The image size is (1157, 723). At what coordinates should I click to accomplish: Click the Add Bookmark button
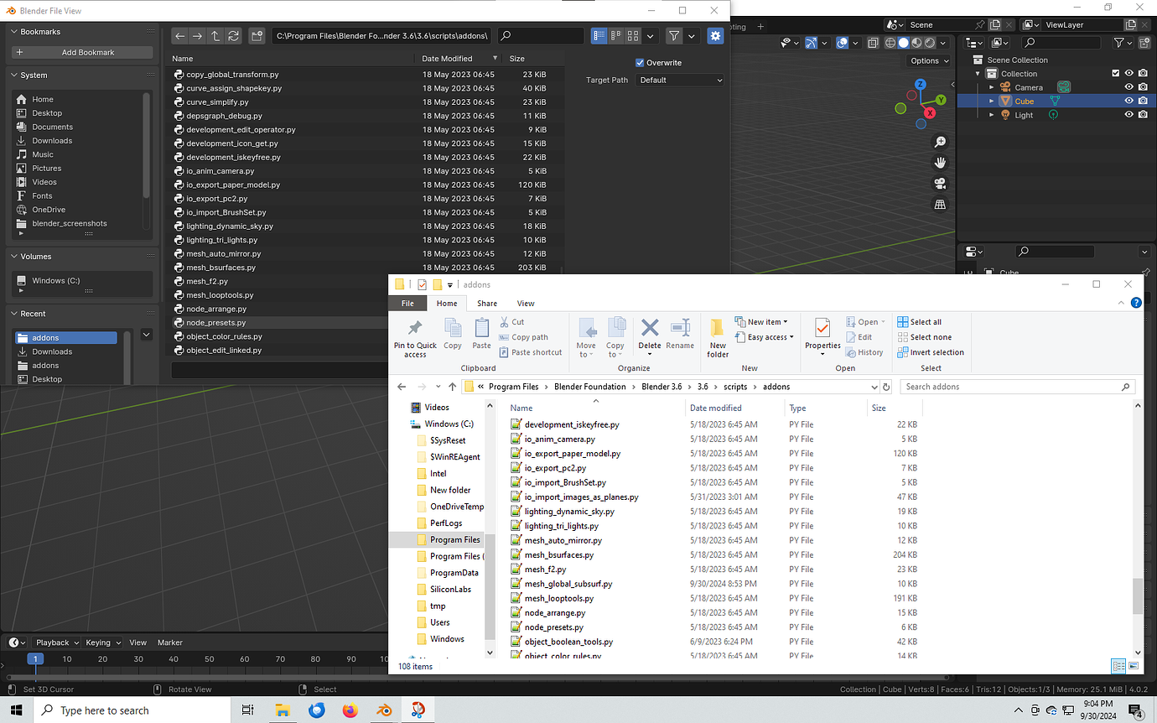point(81,52)
